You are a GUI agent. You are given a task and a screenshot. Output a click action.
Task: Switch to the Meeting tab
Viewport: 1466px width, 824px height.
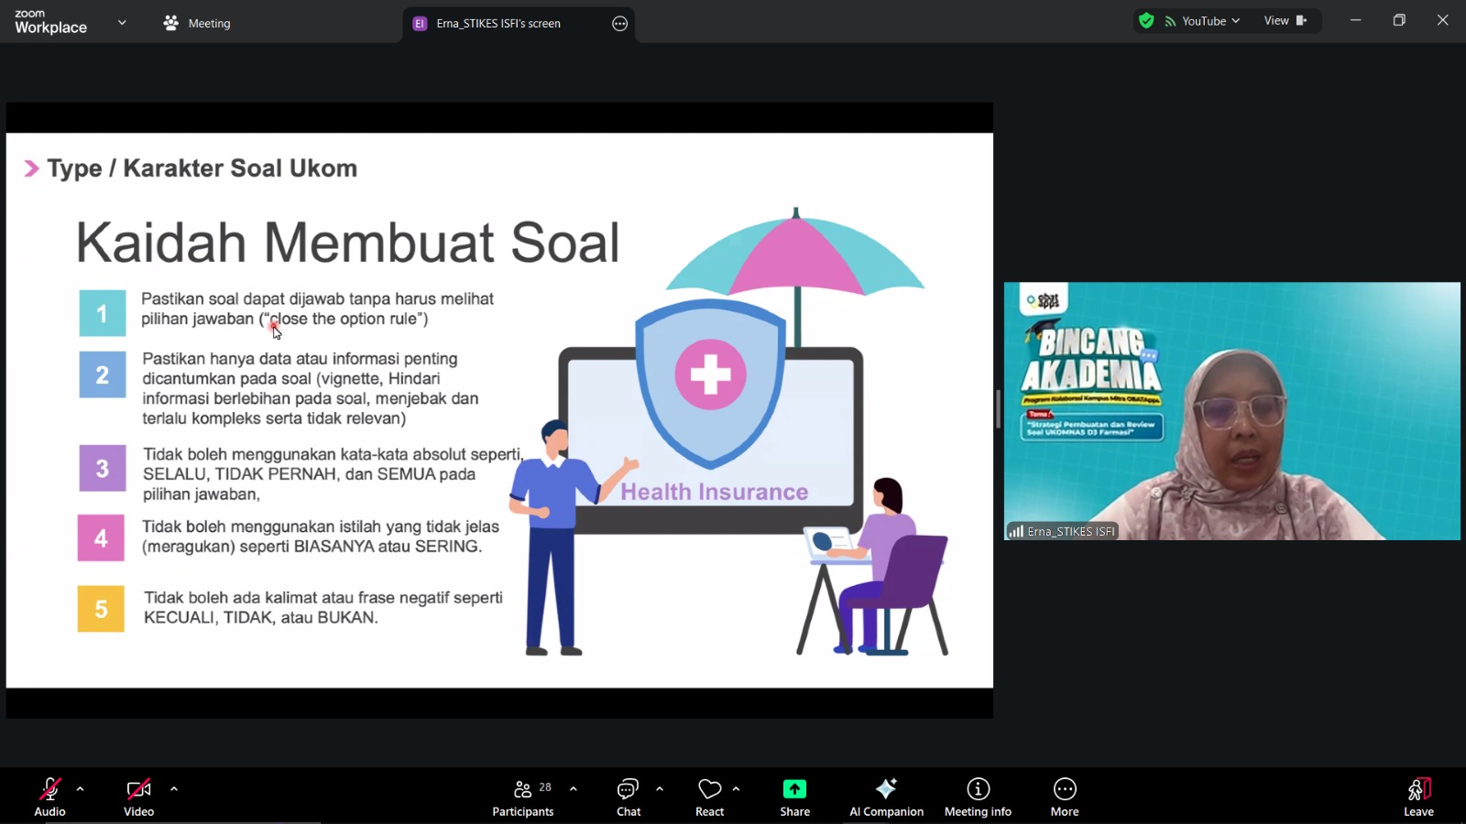(197, 24)
